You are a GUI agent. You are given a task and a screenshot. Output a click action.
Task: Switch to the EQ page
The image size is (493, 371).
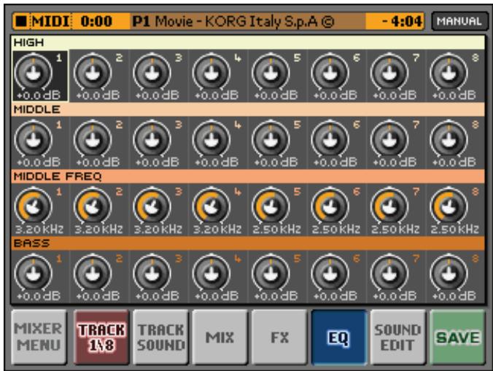coord(338,337)
